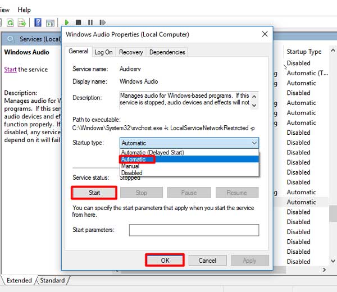Click the vertical scrollbar thumb in services list

click(333, 213)
